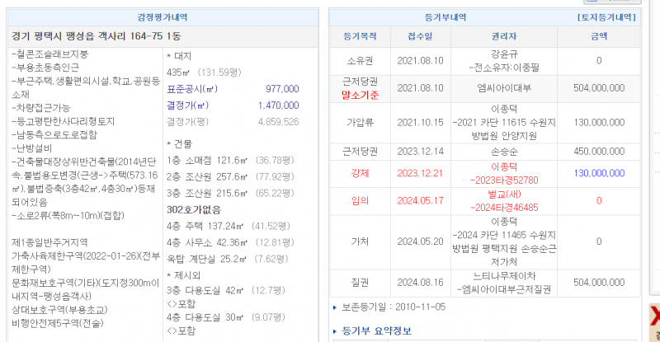Click the arrow bullet beside 보존등기일
This screenshot has height=342, width=660.
point(334,306)
